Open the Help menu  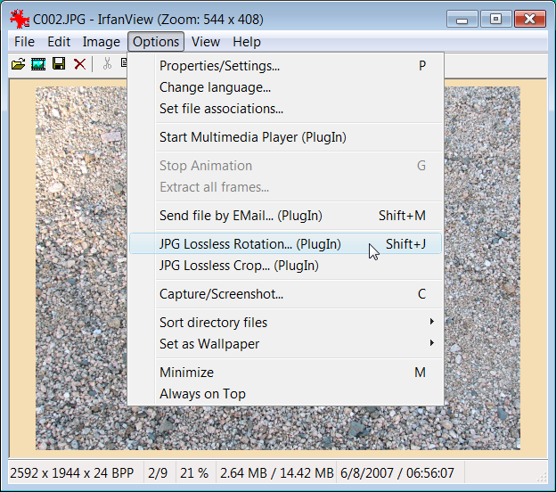point(247,42)
